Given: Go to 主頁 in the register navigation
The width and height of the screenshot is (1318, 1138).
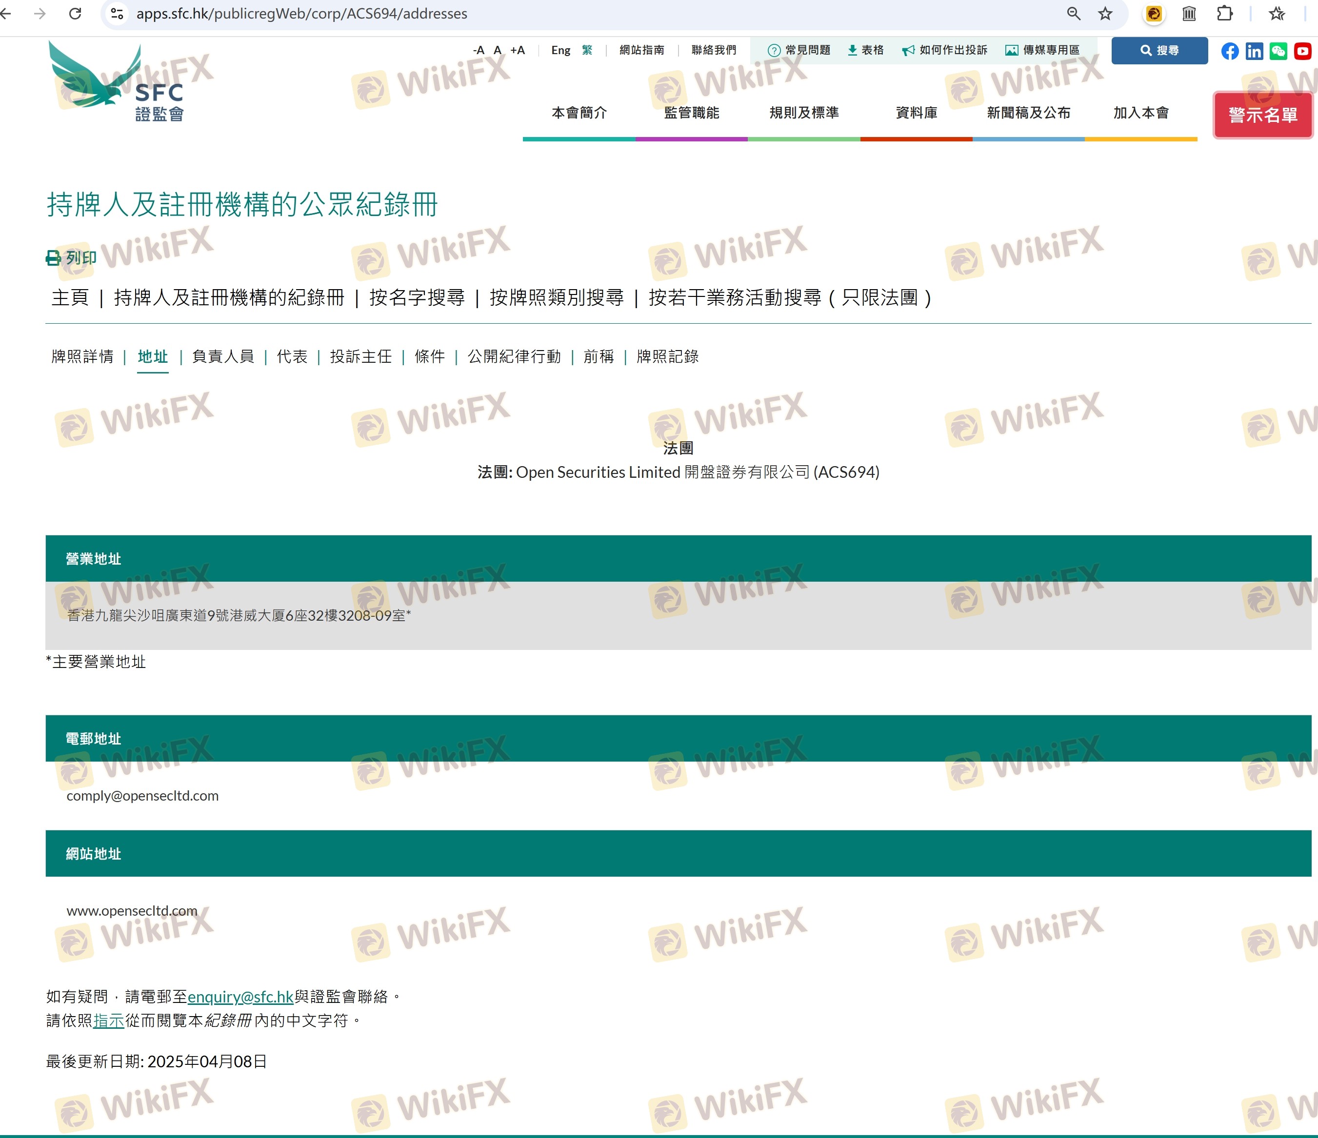Looking at the screenshot, I should pyautogui.click(x=70, y=297).
